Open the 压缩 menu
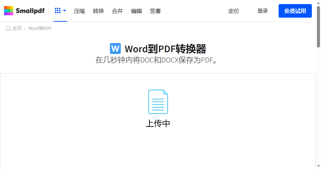 [79, 11]
